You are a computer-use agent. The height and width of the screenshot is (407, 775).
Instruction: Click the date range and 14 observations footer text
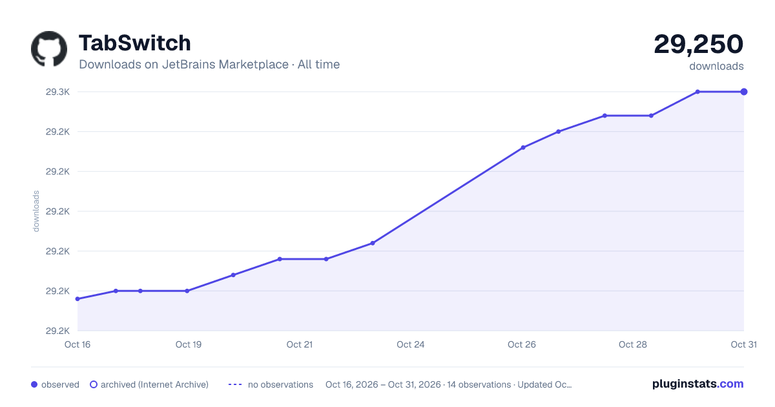click(x=449, y=384)
